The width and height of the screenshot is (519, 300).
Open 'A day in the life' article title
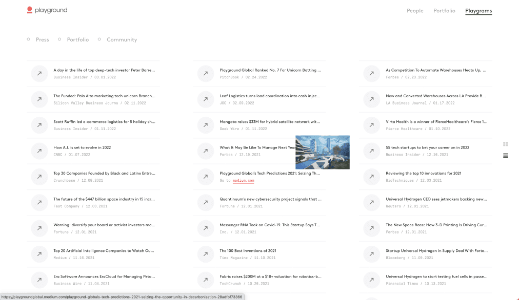click(104, 70)
